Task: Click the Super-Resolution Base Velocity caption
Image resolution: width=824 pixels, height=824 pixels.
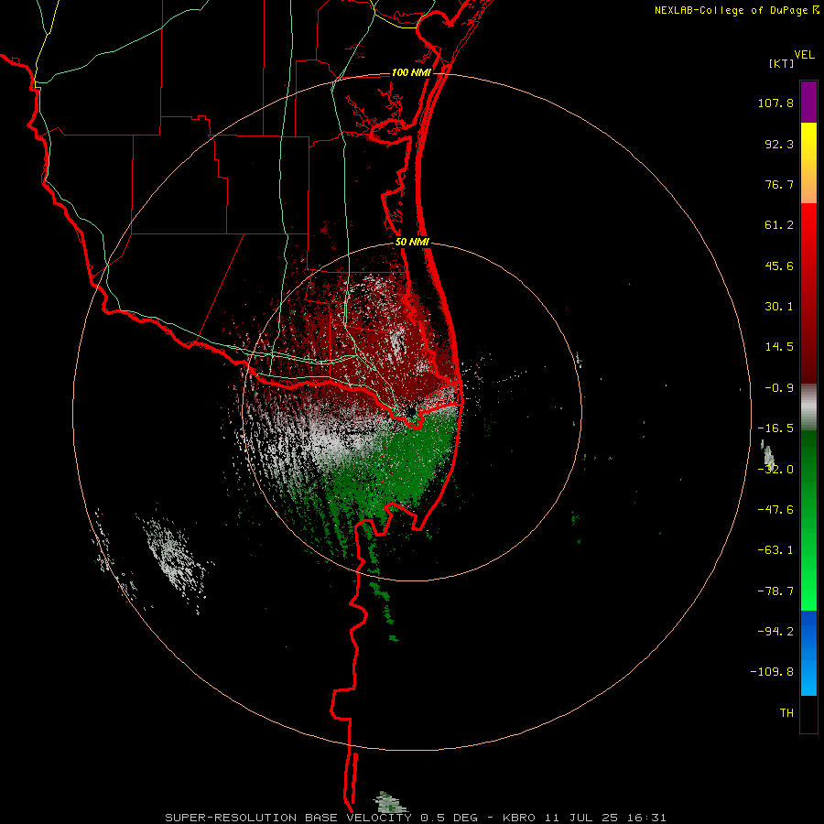Action: point(415,818)
